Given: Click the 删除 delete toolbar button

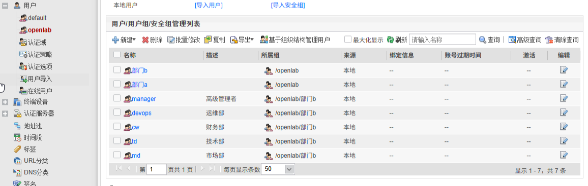Looking at the screenshot, I should point(152,40).
